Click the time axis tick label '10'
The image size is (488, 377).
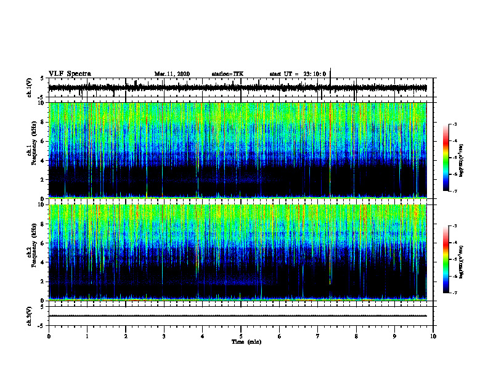[x=433, y=336]
